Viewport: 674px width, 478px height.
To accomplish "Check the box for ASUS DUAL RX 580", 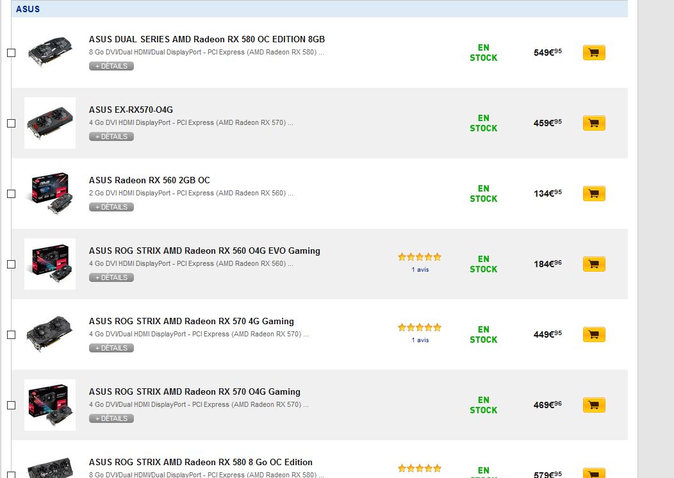I will click(12, 53).
